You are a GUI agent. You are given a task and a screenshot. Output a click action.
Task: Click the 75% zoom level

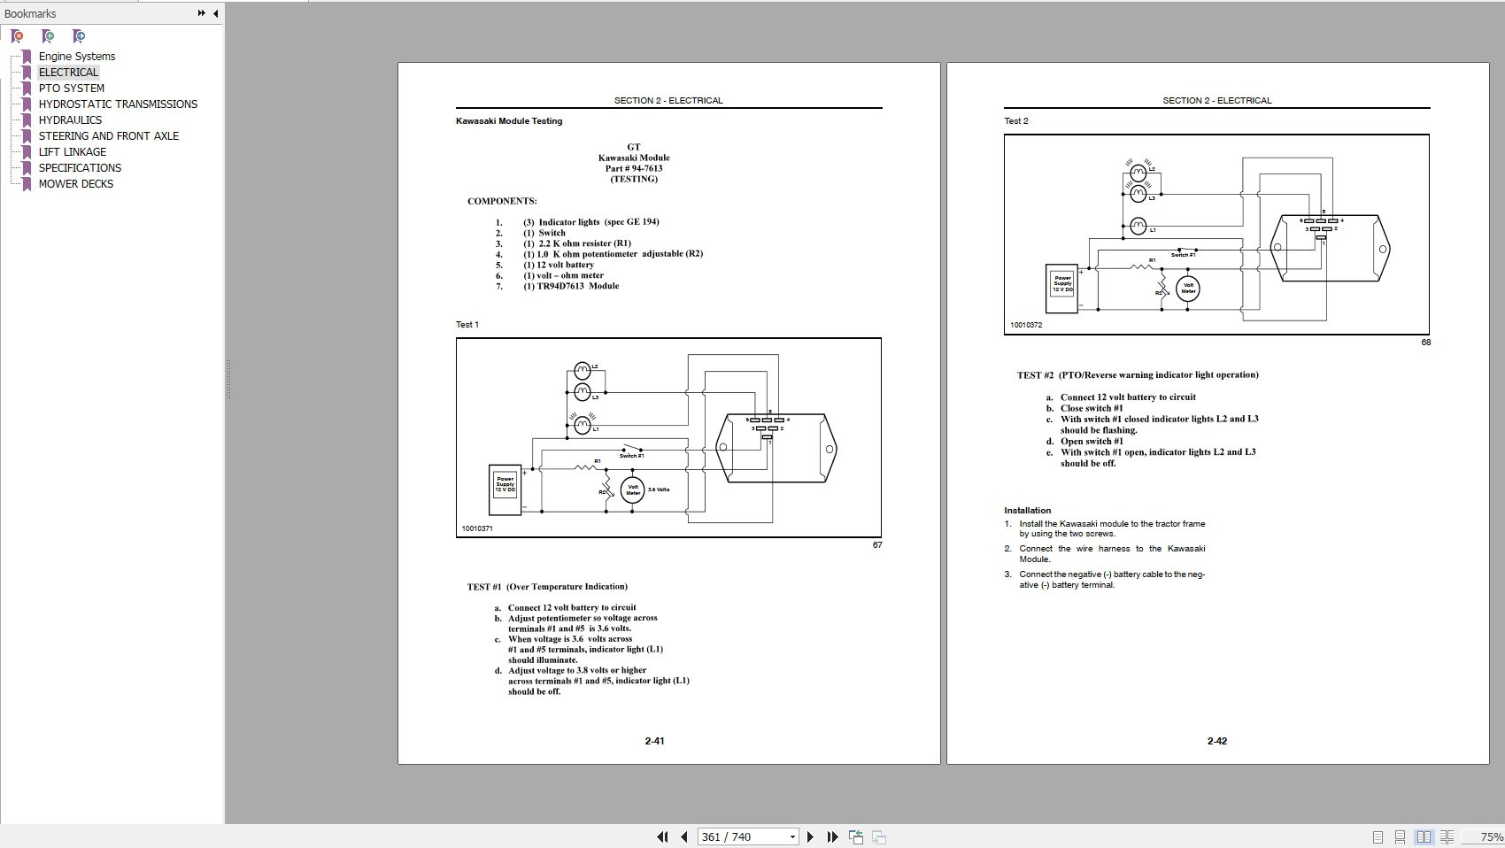(1492, 836)
